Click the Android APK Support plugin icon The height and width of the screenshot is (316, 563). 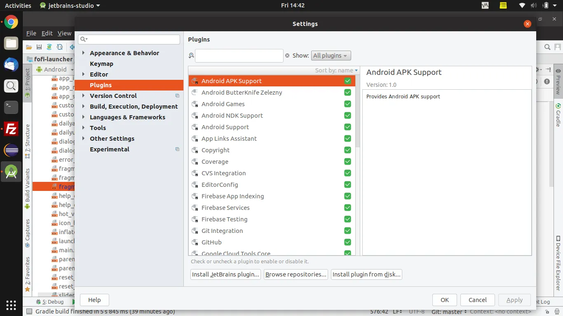click(195, 81)
